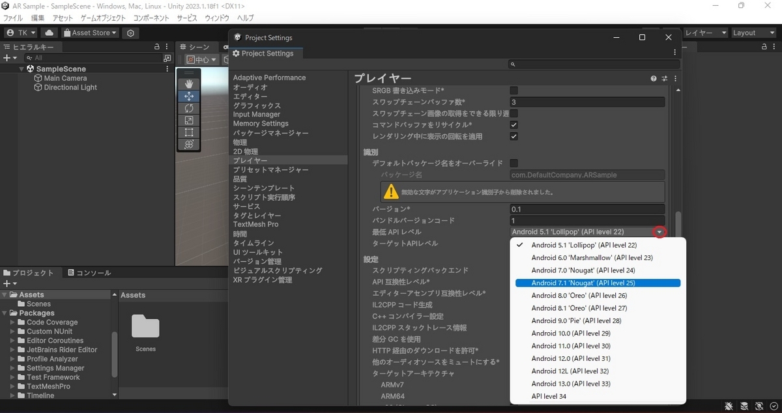Screen dimensions: 782x413
Task: Click the バンドルバージョンコード input field
Action: [x=587, y=221]
